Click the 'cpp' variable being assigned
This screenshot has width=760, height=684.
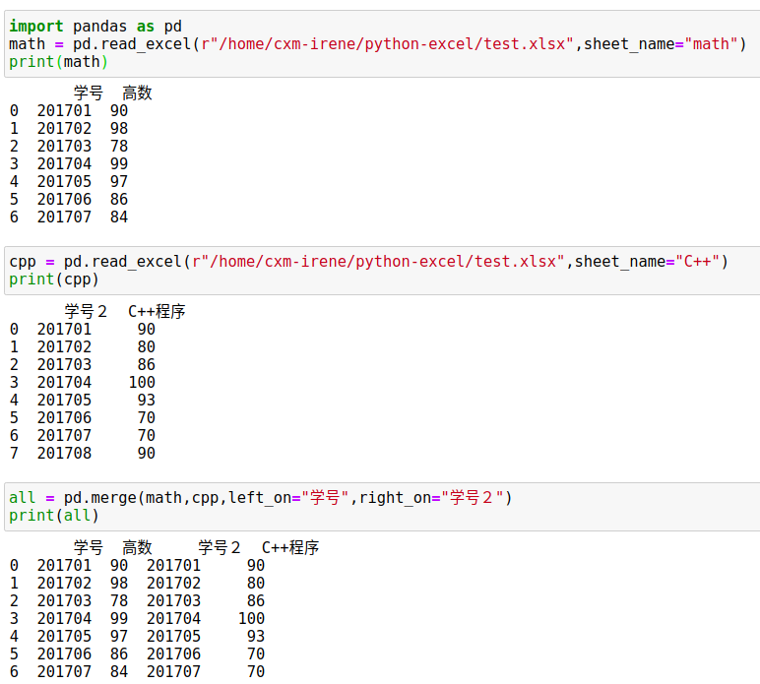pyautogui.click(x=23, y=262)
